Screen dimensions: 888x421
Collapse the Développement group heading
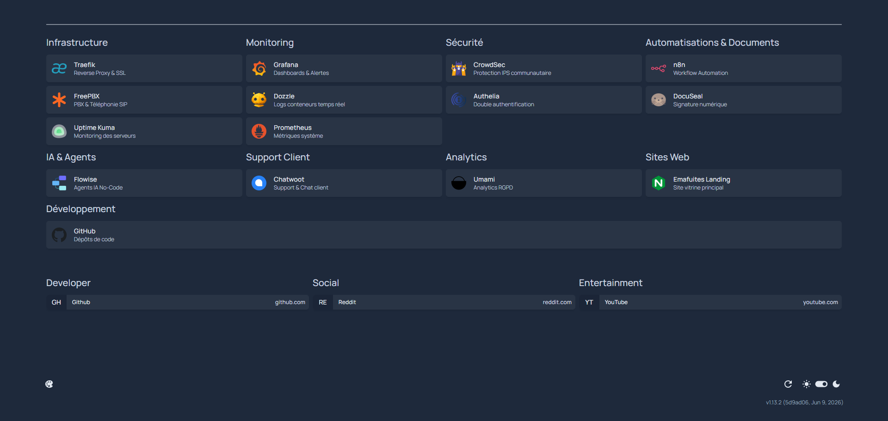[80, 209]
